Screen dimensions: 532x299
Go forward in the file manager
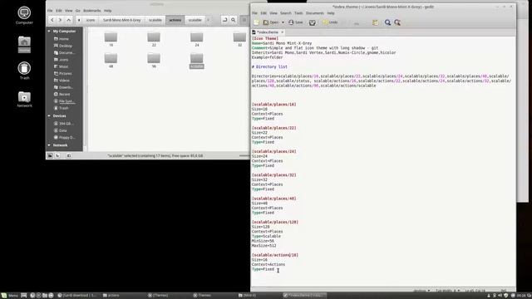point(60,20)
